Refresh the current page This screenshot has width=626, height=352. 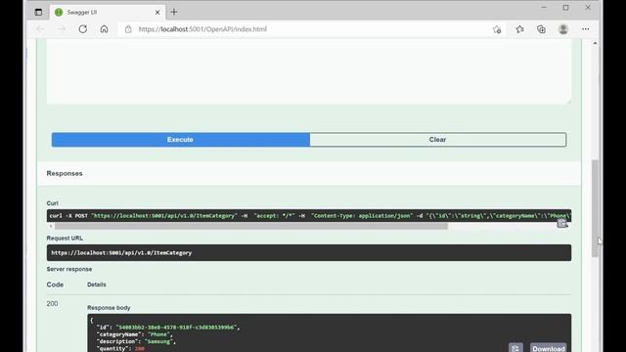82,29
